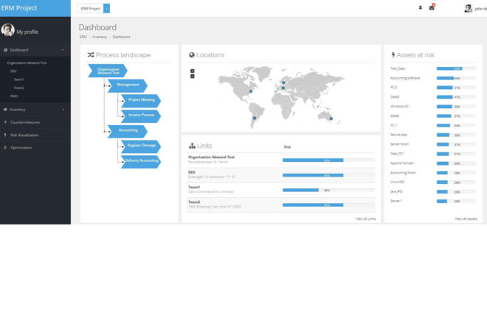Viewport: 487px width, 309px height.
Task: Select Team2 in the sidebar tree
Action: click(18, 88)
